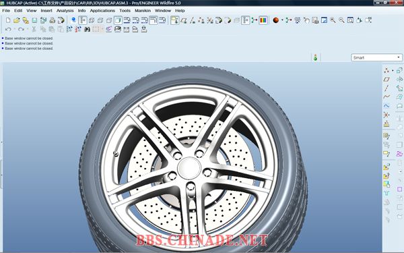The image size is (404, 253).
Task: Expand the appearance gallery dropdown arrow
Action: point(282,20)
